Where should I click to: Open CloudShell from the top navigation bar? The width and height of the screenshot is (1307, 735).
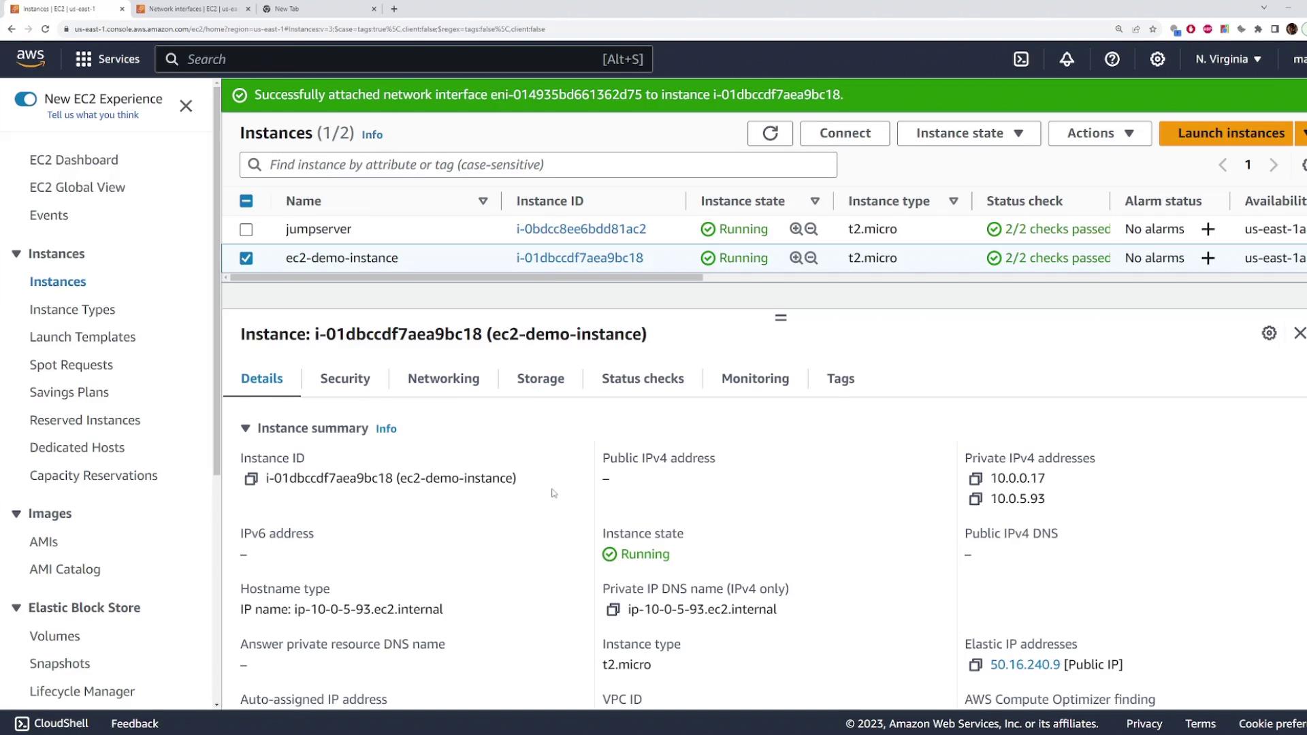(x=1021, y=59)
